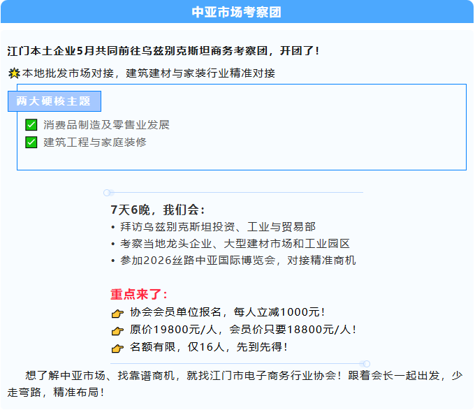This screenshot has width=475, height=410.
Task: Toggle the green checkbox for 建筑工程与家庭装修
Action: (31, 142)
